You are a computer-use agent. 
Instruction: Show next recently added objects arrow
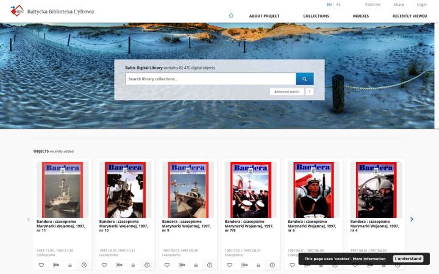coord(412,219)
